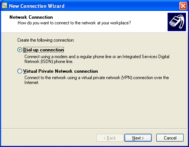The image size is (189, 147).
Task: Go to the next step with Next
Action: (138, 138)
